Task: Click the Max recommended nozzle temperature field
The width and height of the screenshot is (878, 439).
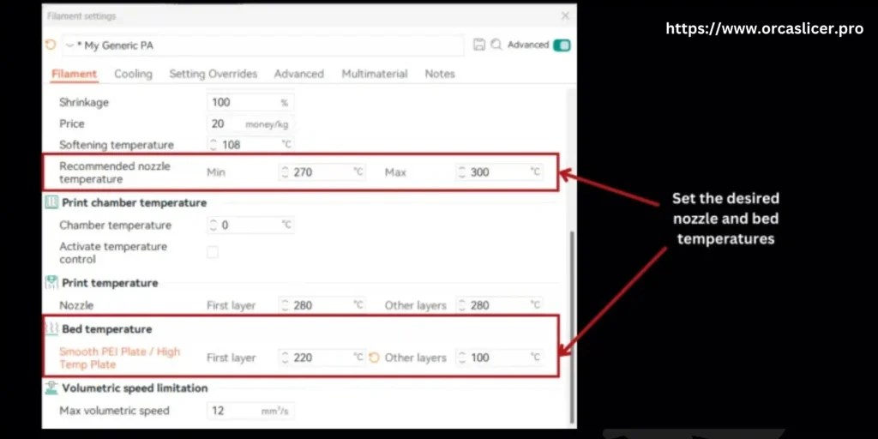Action: 500,171
